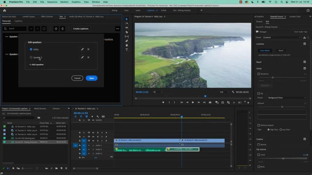Enable the EQ checkbox
The width and height of the screenshot is (312, 175).
(259, 93)
